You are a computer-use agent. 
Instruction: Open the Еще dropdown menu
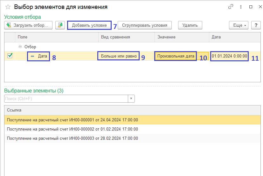238,25
